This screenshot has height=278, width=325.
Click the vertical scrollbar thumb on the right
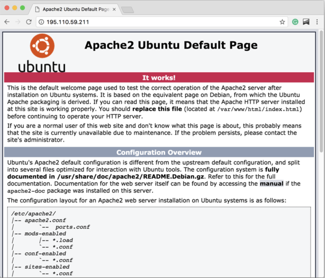(322, 91)
